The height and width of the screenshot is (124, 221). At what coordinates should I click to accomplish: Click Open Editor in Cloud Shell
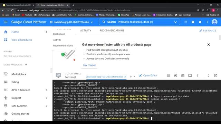click(x=148, y=75)
